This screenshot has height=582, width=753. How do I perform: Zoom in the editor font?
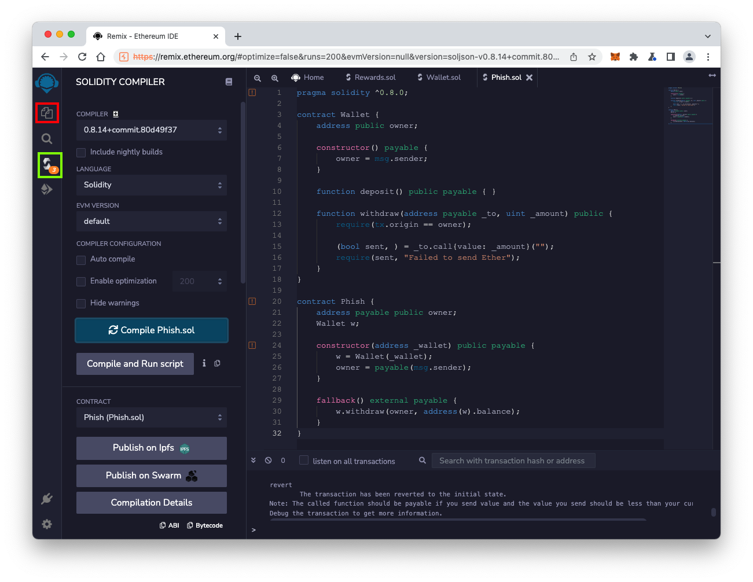click(x=275, y=78)
